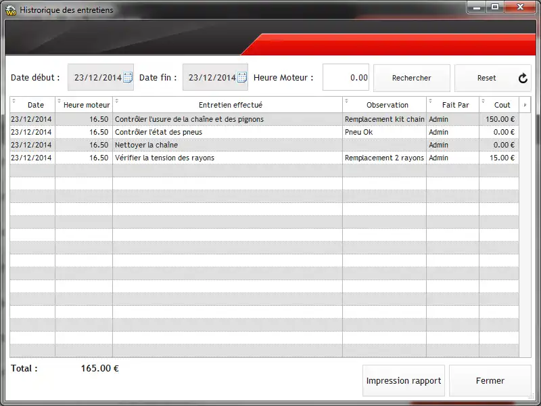Click the Fait Par column header title
This screenshot has height=406, width=541.
coord(455,105)
